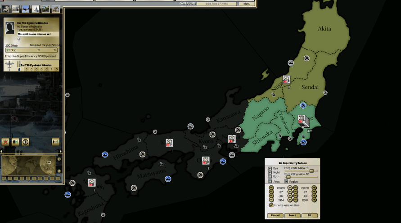
Task: Open the armored vehicle production icon
Action: (45, 9)
